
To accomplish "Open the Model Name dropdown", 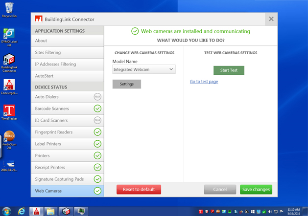I will (x=144, y=69).
